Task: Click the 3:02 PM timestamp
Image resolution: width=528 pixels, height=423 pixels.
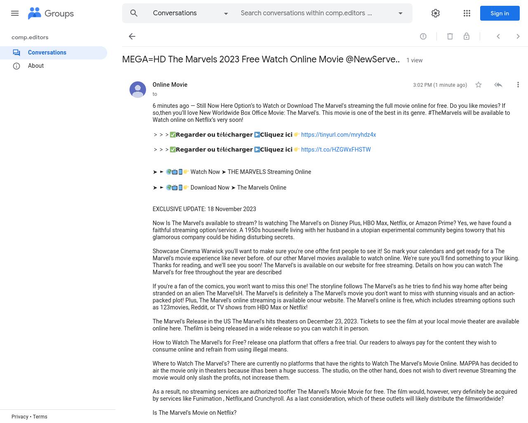Action: (x=440, y=85)
